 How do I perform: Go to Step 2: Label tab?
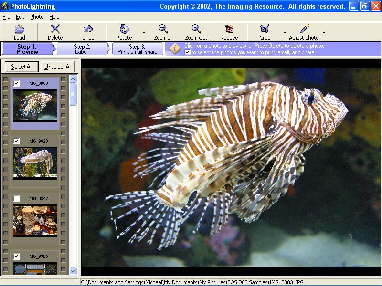[82, 49]
